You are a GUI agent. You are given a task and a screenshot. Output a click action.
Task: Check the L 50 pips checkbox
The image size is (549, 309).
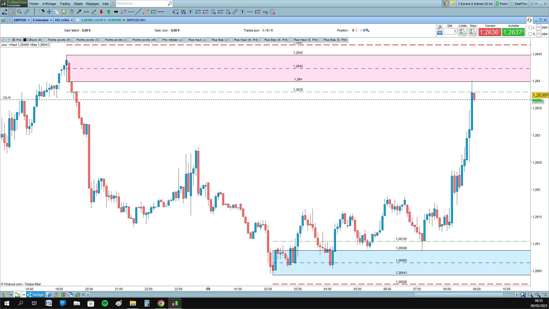tap(530, 27)
